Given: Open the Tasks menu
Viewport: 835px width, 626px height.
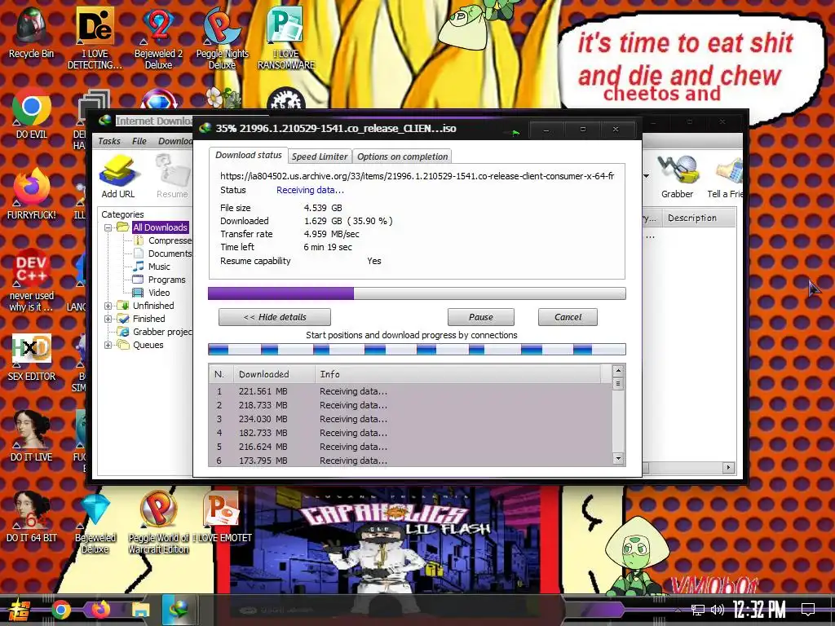Looking at the screenshot, I should point(109,141).
